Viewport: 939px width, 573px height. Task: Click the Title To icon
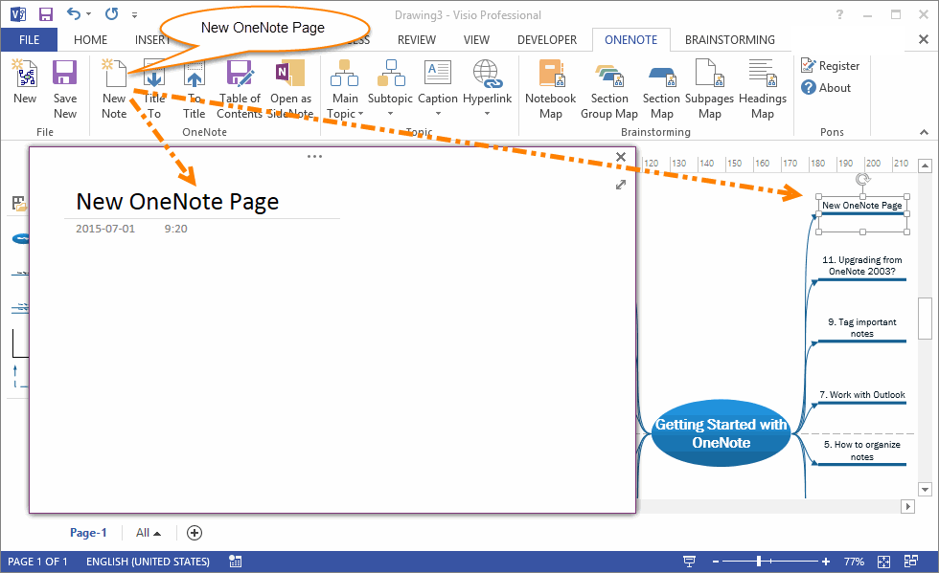click(154, 73)
